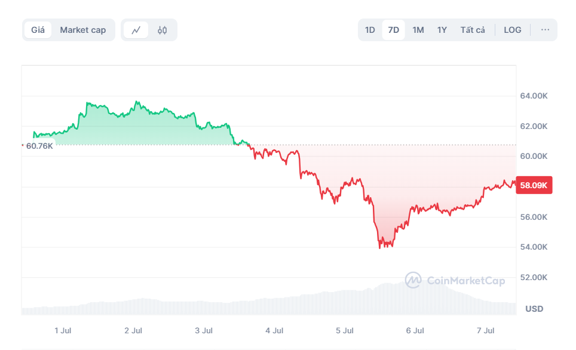This screenshot has width=576, height=350.
Task: Click the 4 Jul date label
Action: point(274,330)
